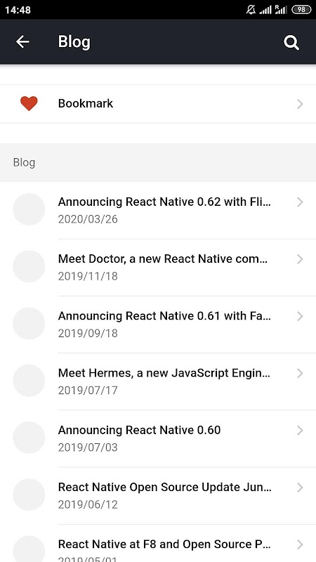Tap avatar circle for React Native 0.61 post
This screenshot has height=562, width=316.
click(x=29, y=323)
